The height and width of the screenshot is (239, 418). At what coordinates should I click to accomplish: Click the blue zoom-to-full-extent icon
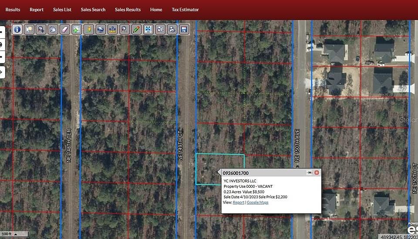tap(148, 29)
